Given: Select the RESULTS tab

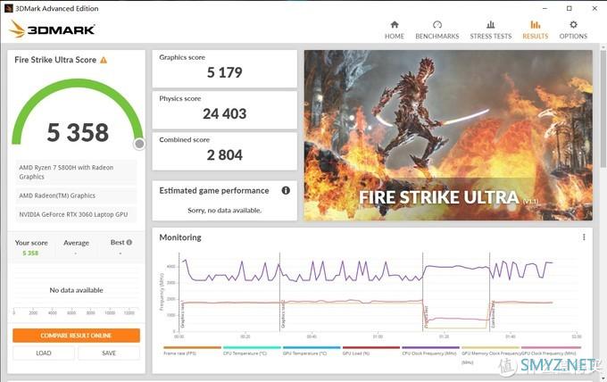Looking at the screenshot, I should click(535, 30).
